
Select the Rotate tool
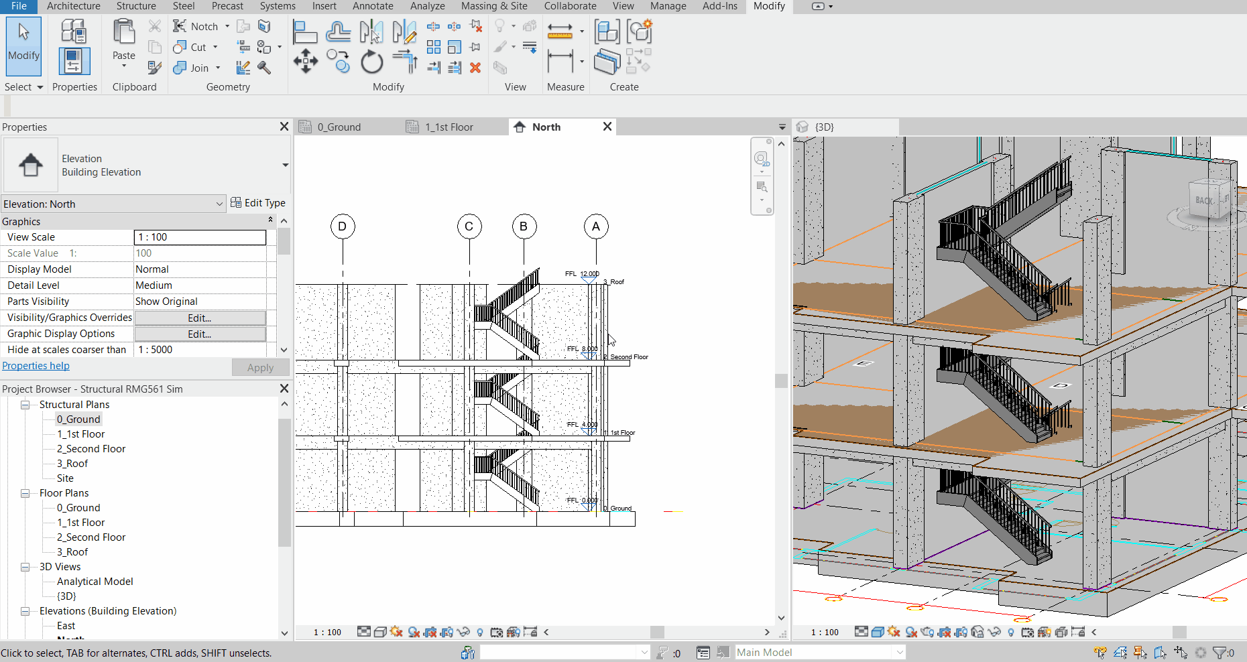[x=371, y=62]
